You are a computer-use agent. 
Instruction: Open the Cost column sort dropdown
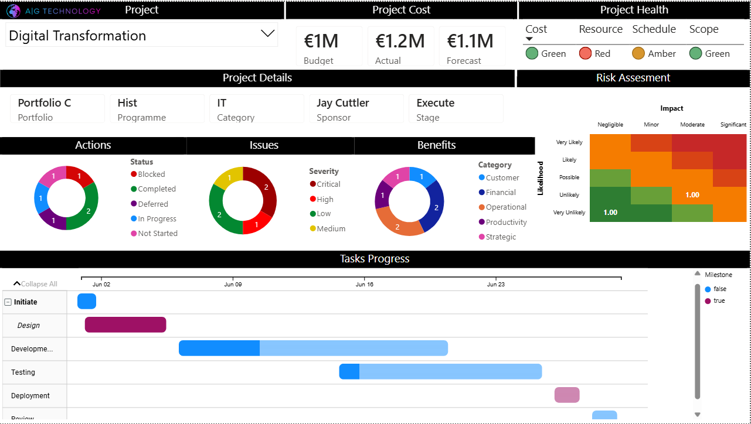pyautogui.click(x=529, y=38)
